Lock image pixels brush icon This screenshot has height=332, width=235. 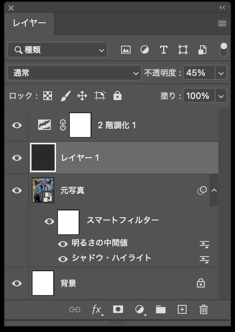(x=65, y=96)
